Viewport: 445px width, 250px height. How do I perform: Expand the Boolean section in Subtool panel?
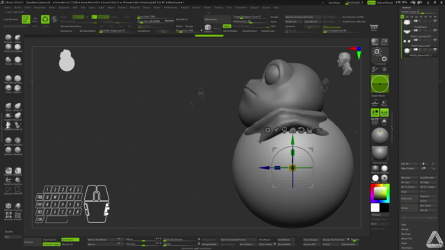[406, 234]
